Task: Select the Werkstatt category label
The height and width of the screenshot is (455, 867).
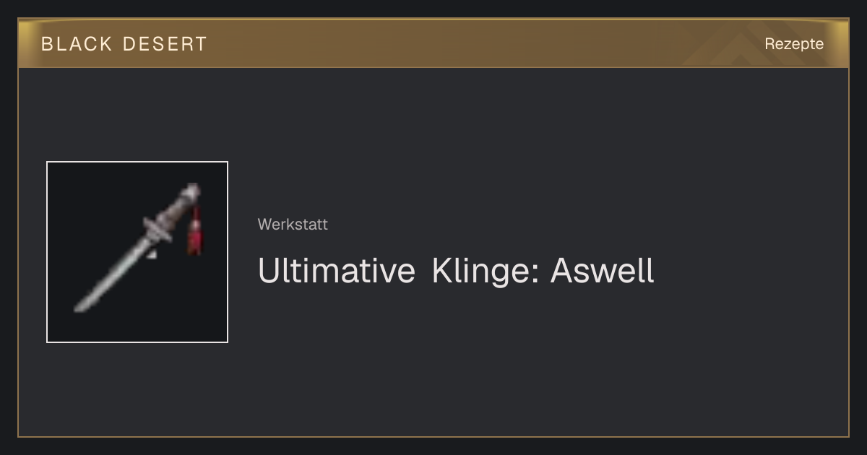Action: (x=293, y=225)
